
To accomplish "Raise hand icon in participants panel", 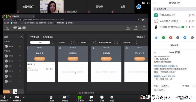I will [x=156, y=38].
